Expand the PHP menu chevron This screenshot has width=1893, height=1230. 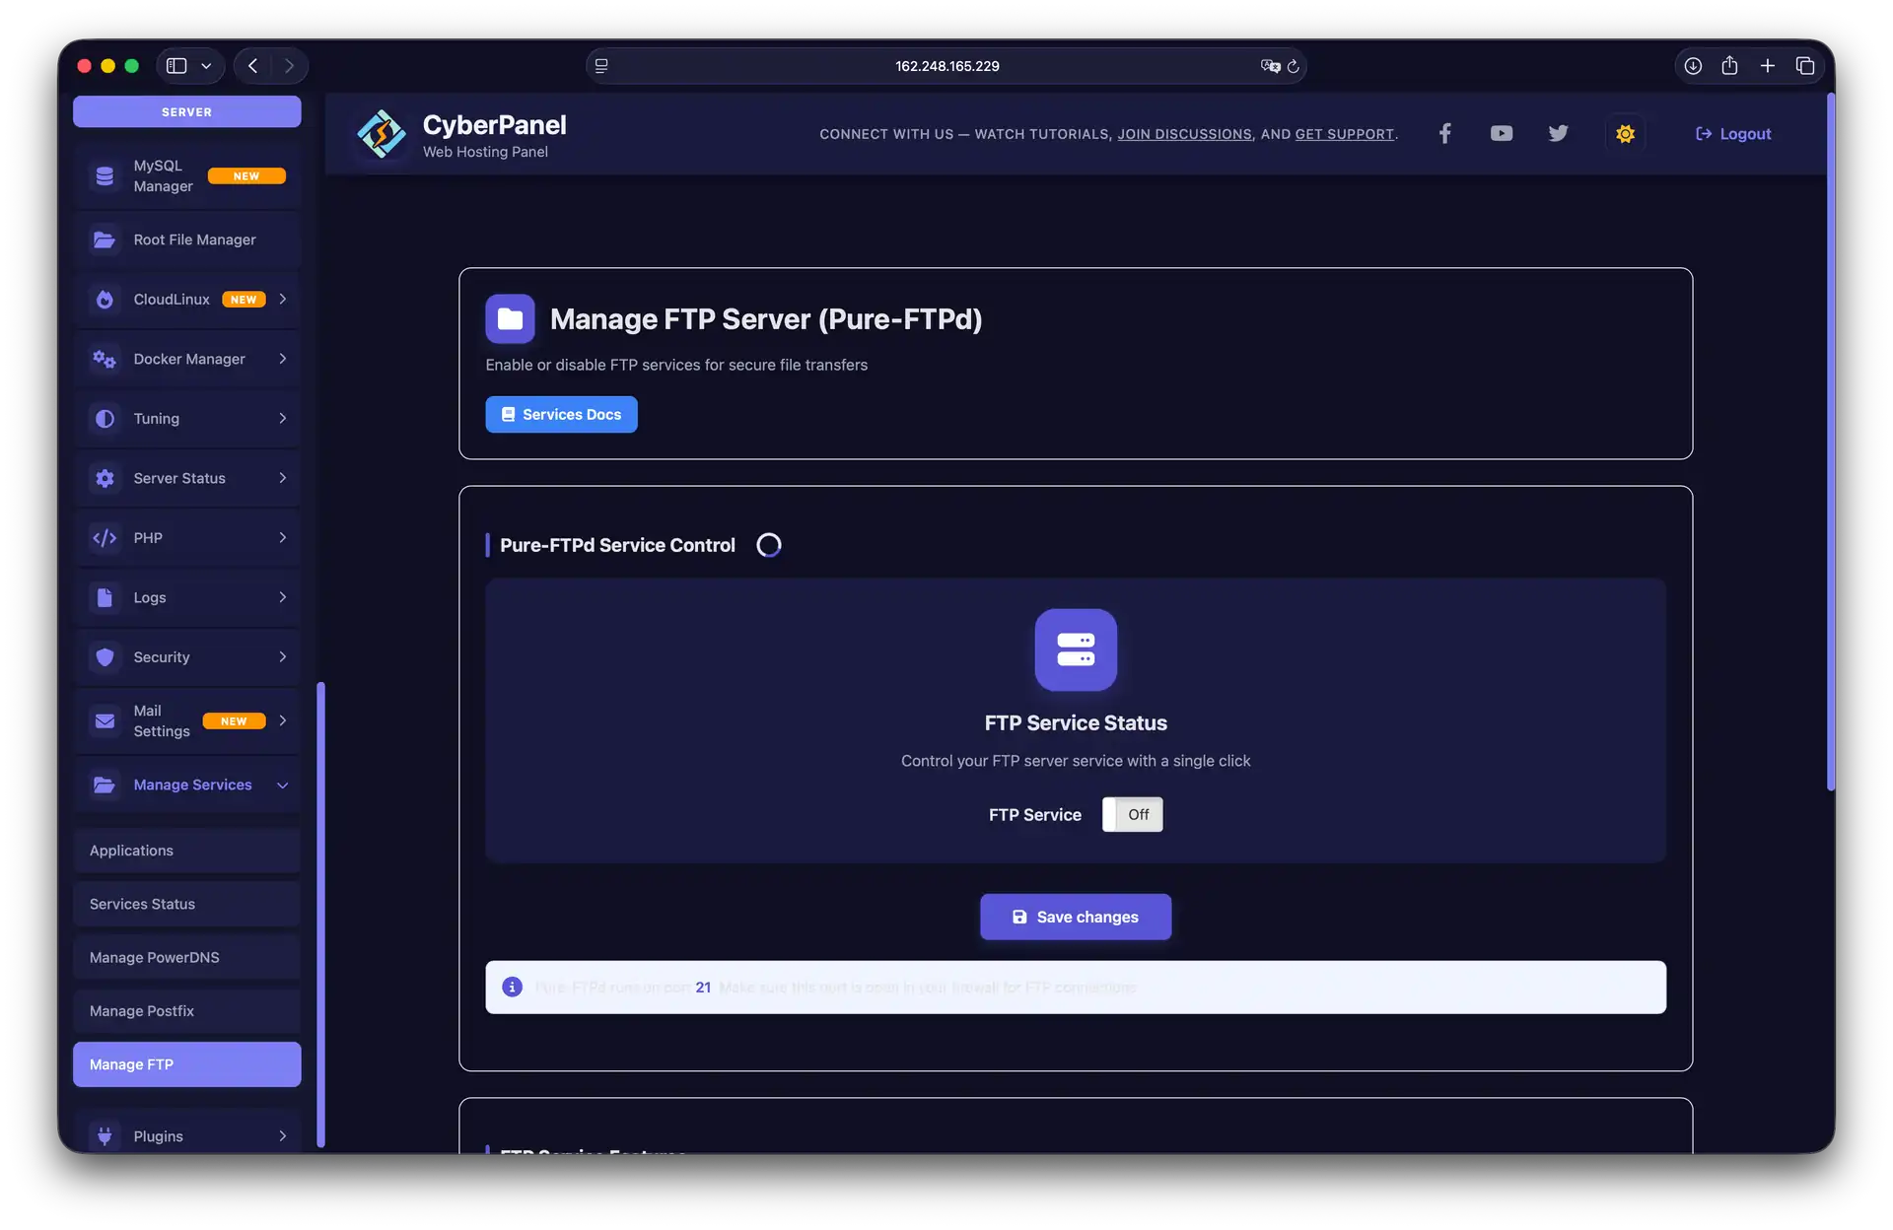[282, 538]
